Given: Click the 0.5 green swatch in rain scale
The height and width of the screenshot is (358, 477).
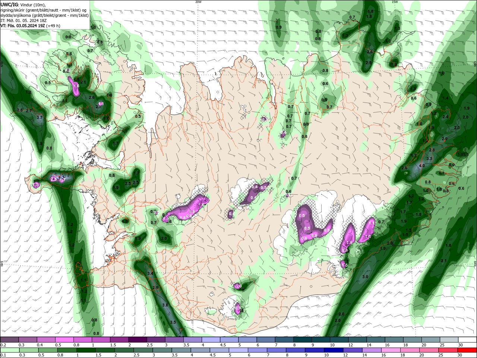Looking at the screenshot, I should click(48, 350).
